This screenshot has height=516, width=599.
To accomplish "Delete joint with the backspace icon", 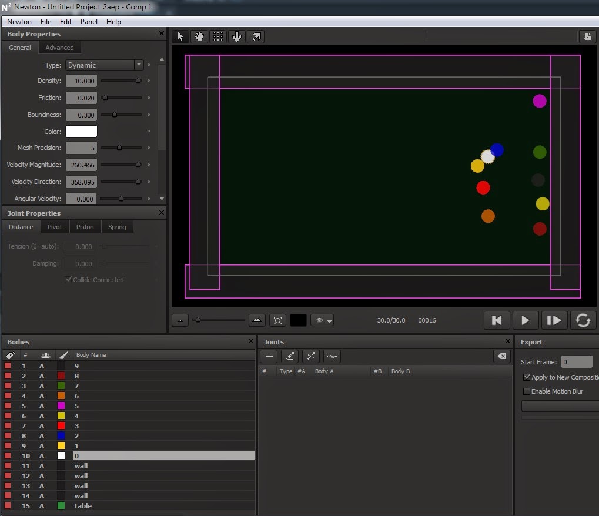I will 501,356.
